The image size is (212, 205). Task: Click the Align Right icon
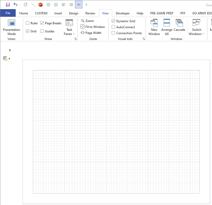[x=71, y=5]
